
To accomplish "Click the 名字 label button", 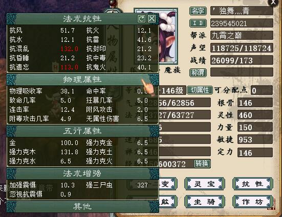I will (198, 11).
